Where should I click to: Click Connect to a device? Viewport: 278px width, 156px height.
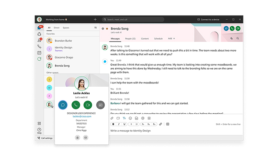tap(208, 19)
